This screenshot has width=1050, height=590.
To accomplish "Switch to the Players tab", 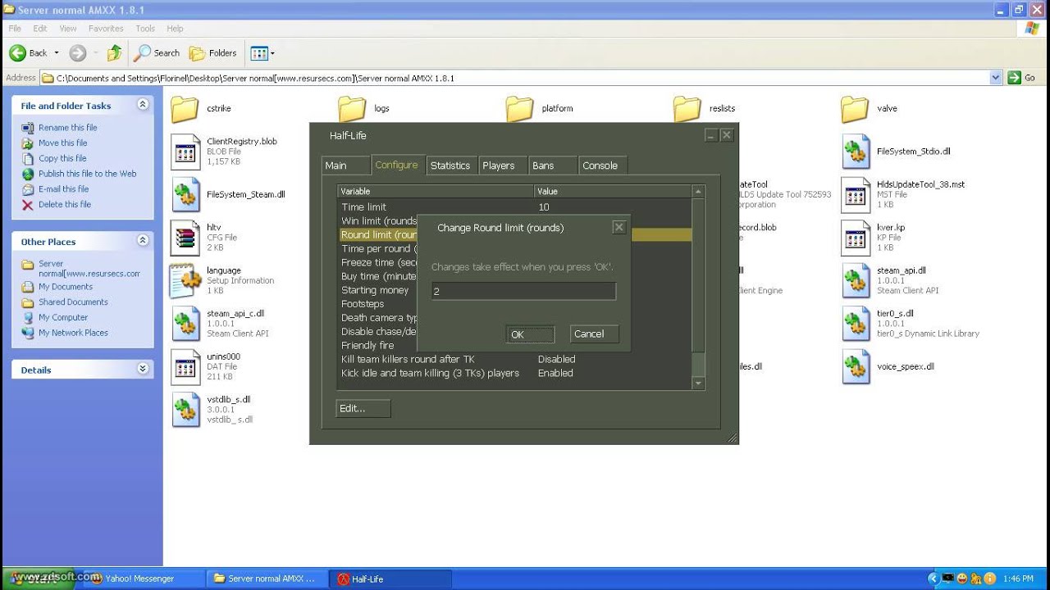I will pyautogui.click(x=502, y=166).
